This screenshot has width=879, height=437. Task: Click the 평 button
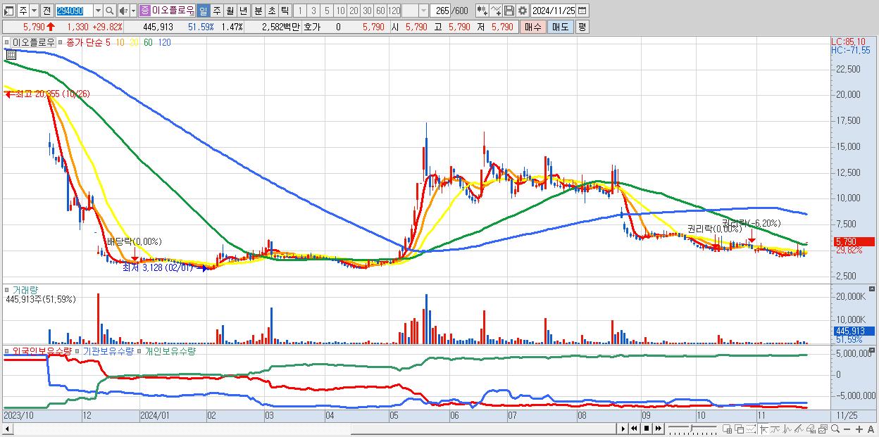coord(582,27)
